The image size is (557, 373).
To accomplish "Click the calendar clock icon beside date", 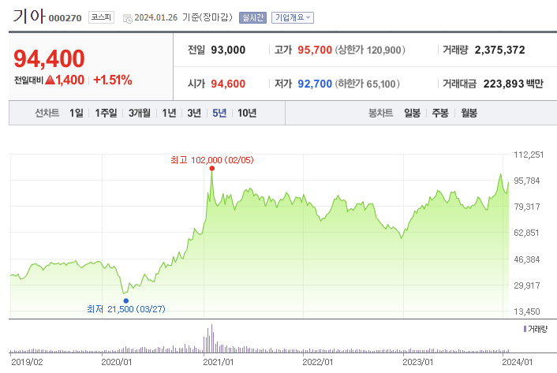I will point(128,19).
